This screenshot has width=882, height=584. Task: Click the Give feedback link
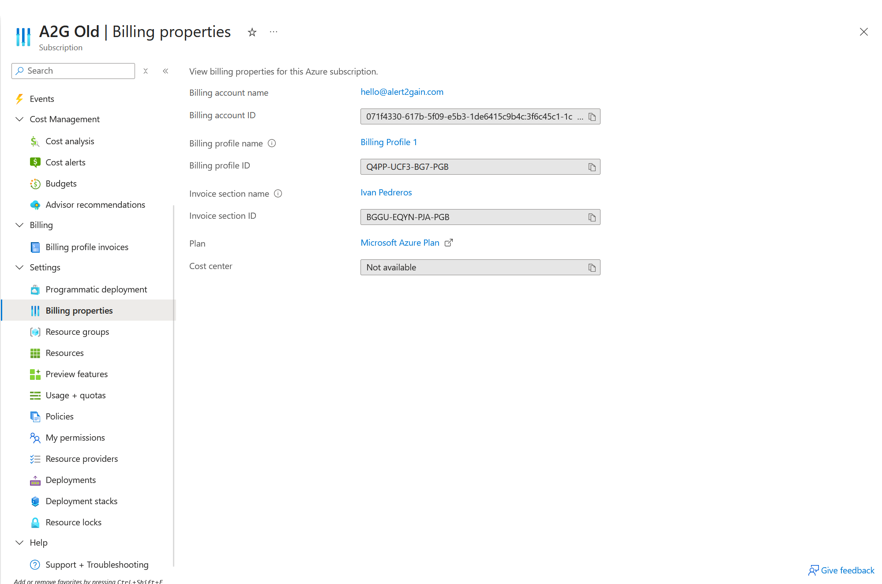coord(841,570)
